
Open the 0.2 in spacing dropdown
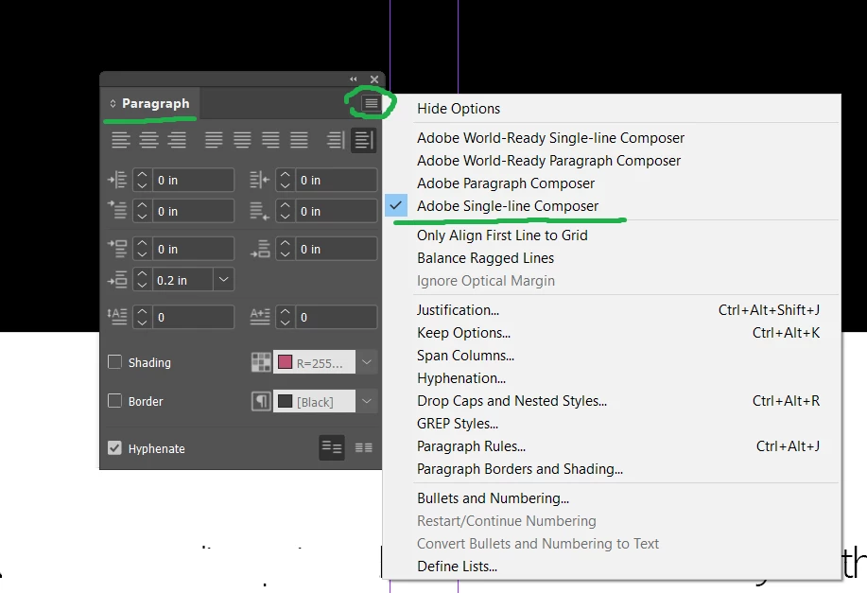click(x=223, y=280)
